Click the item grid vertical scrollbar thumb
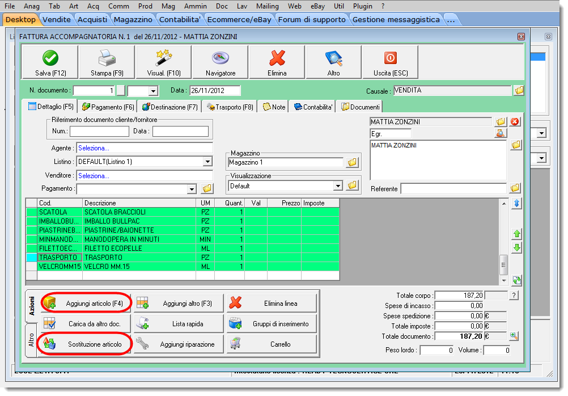Screen dimensions: 568x396 503,264
